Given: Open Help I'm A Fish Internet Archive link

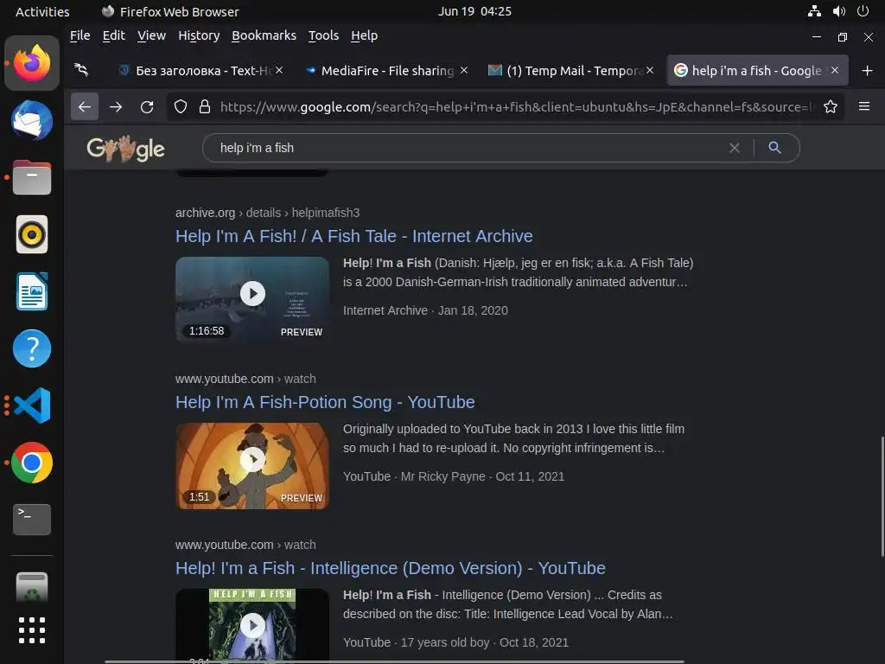Looking at the screenshot, I should [x=353, y=236].
